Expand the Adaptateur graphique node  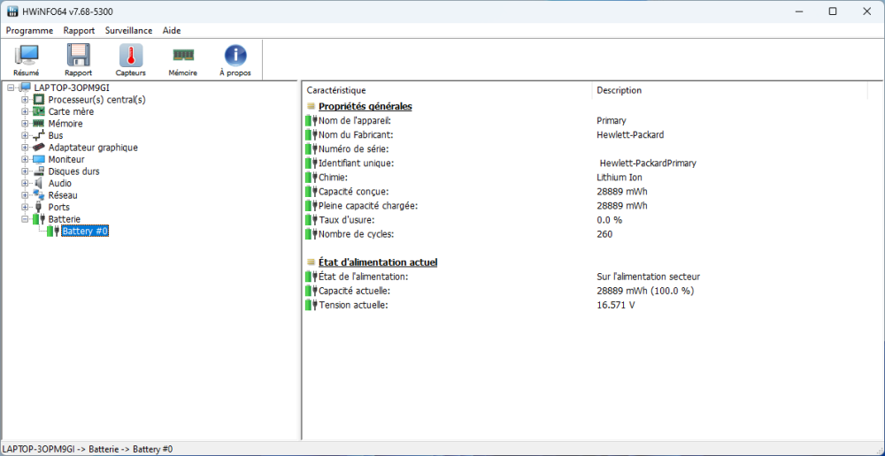(25, 148)
